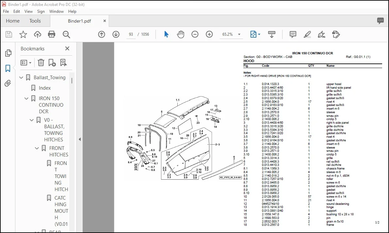Open the Attachments paperclip panel
The height and width of the screenshot is (233, 389).
click(8, 83)
